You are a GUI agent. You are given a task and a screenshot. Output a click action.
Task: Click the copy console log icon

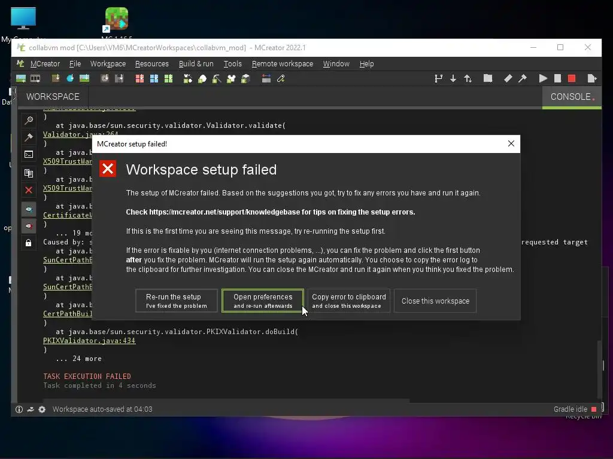click(29, 173)
